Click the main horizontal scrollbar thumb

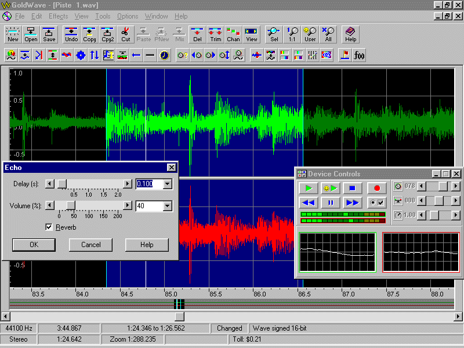179,317
